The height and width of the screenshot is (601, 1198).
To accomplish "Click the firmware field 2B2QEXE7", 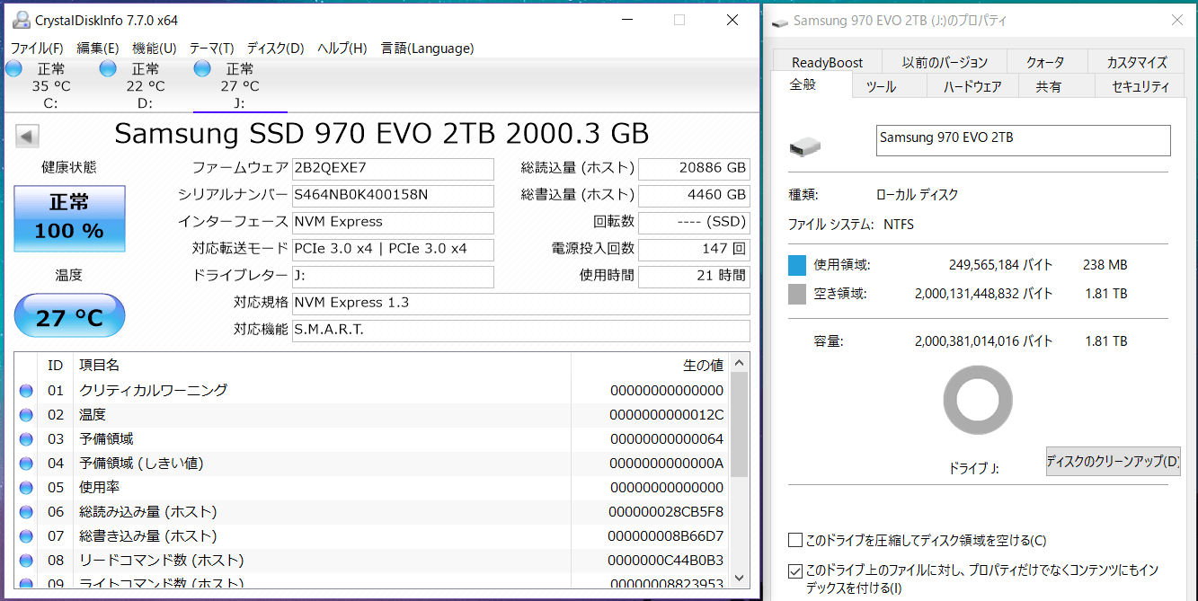I will pos(393,169).
